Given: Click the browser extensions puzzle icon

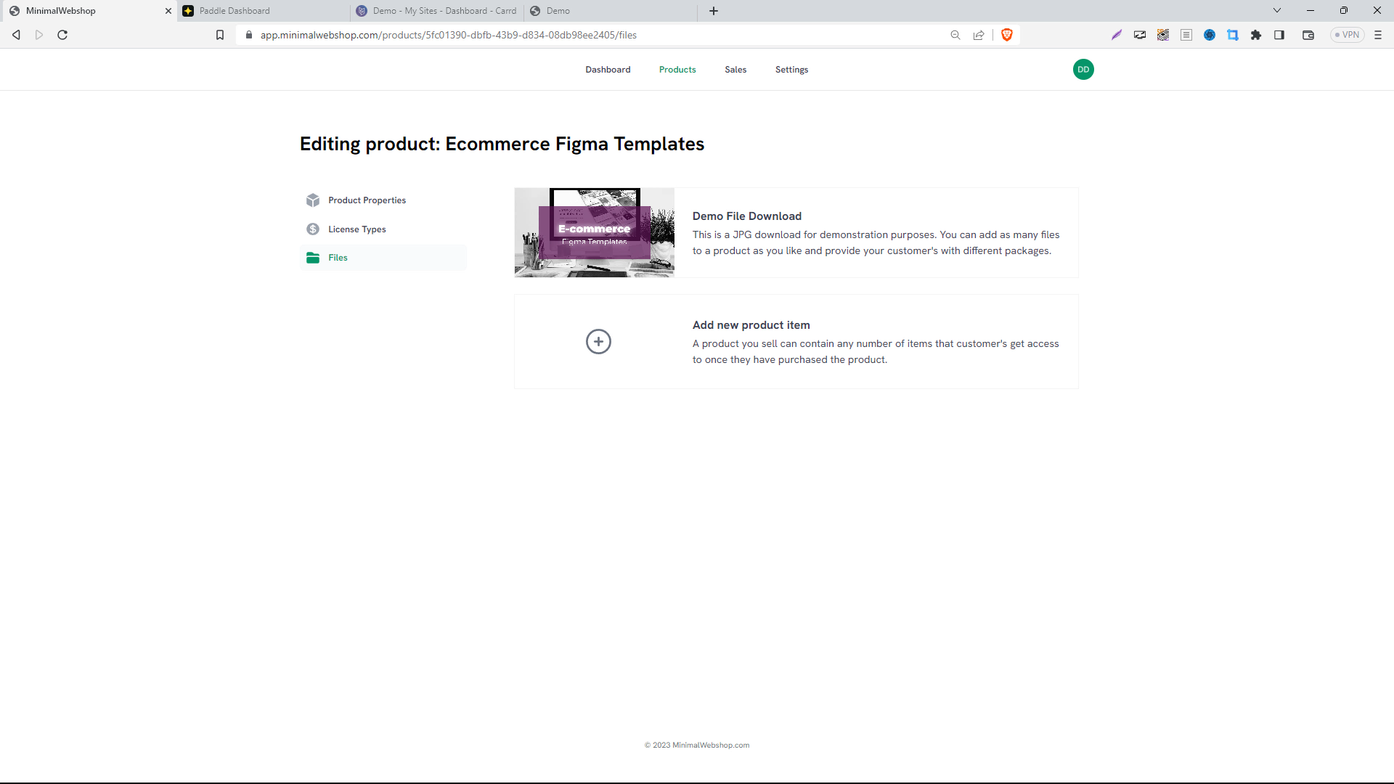Looking at the screenshot, I should click(x=1256, y=36).
